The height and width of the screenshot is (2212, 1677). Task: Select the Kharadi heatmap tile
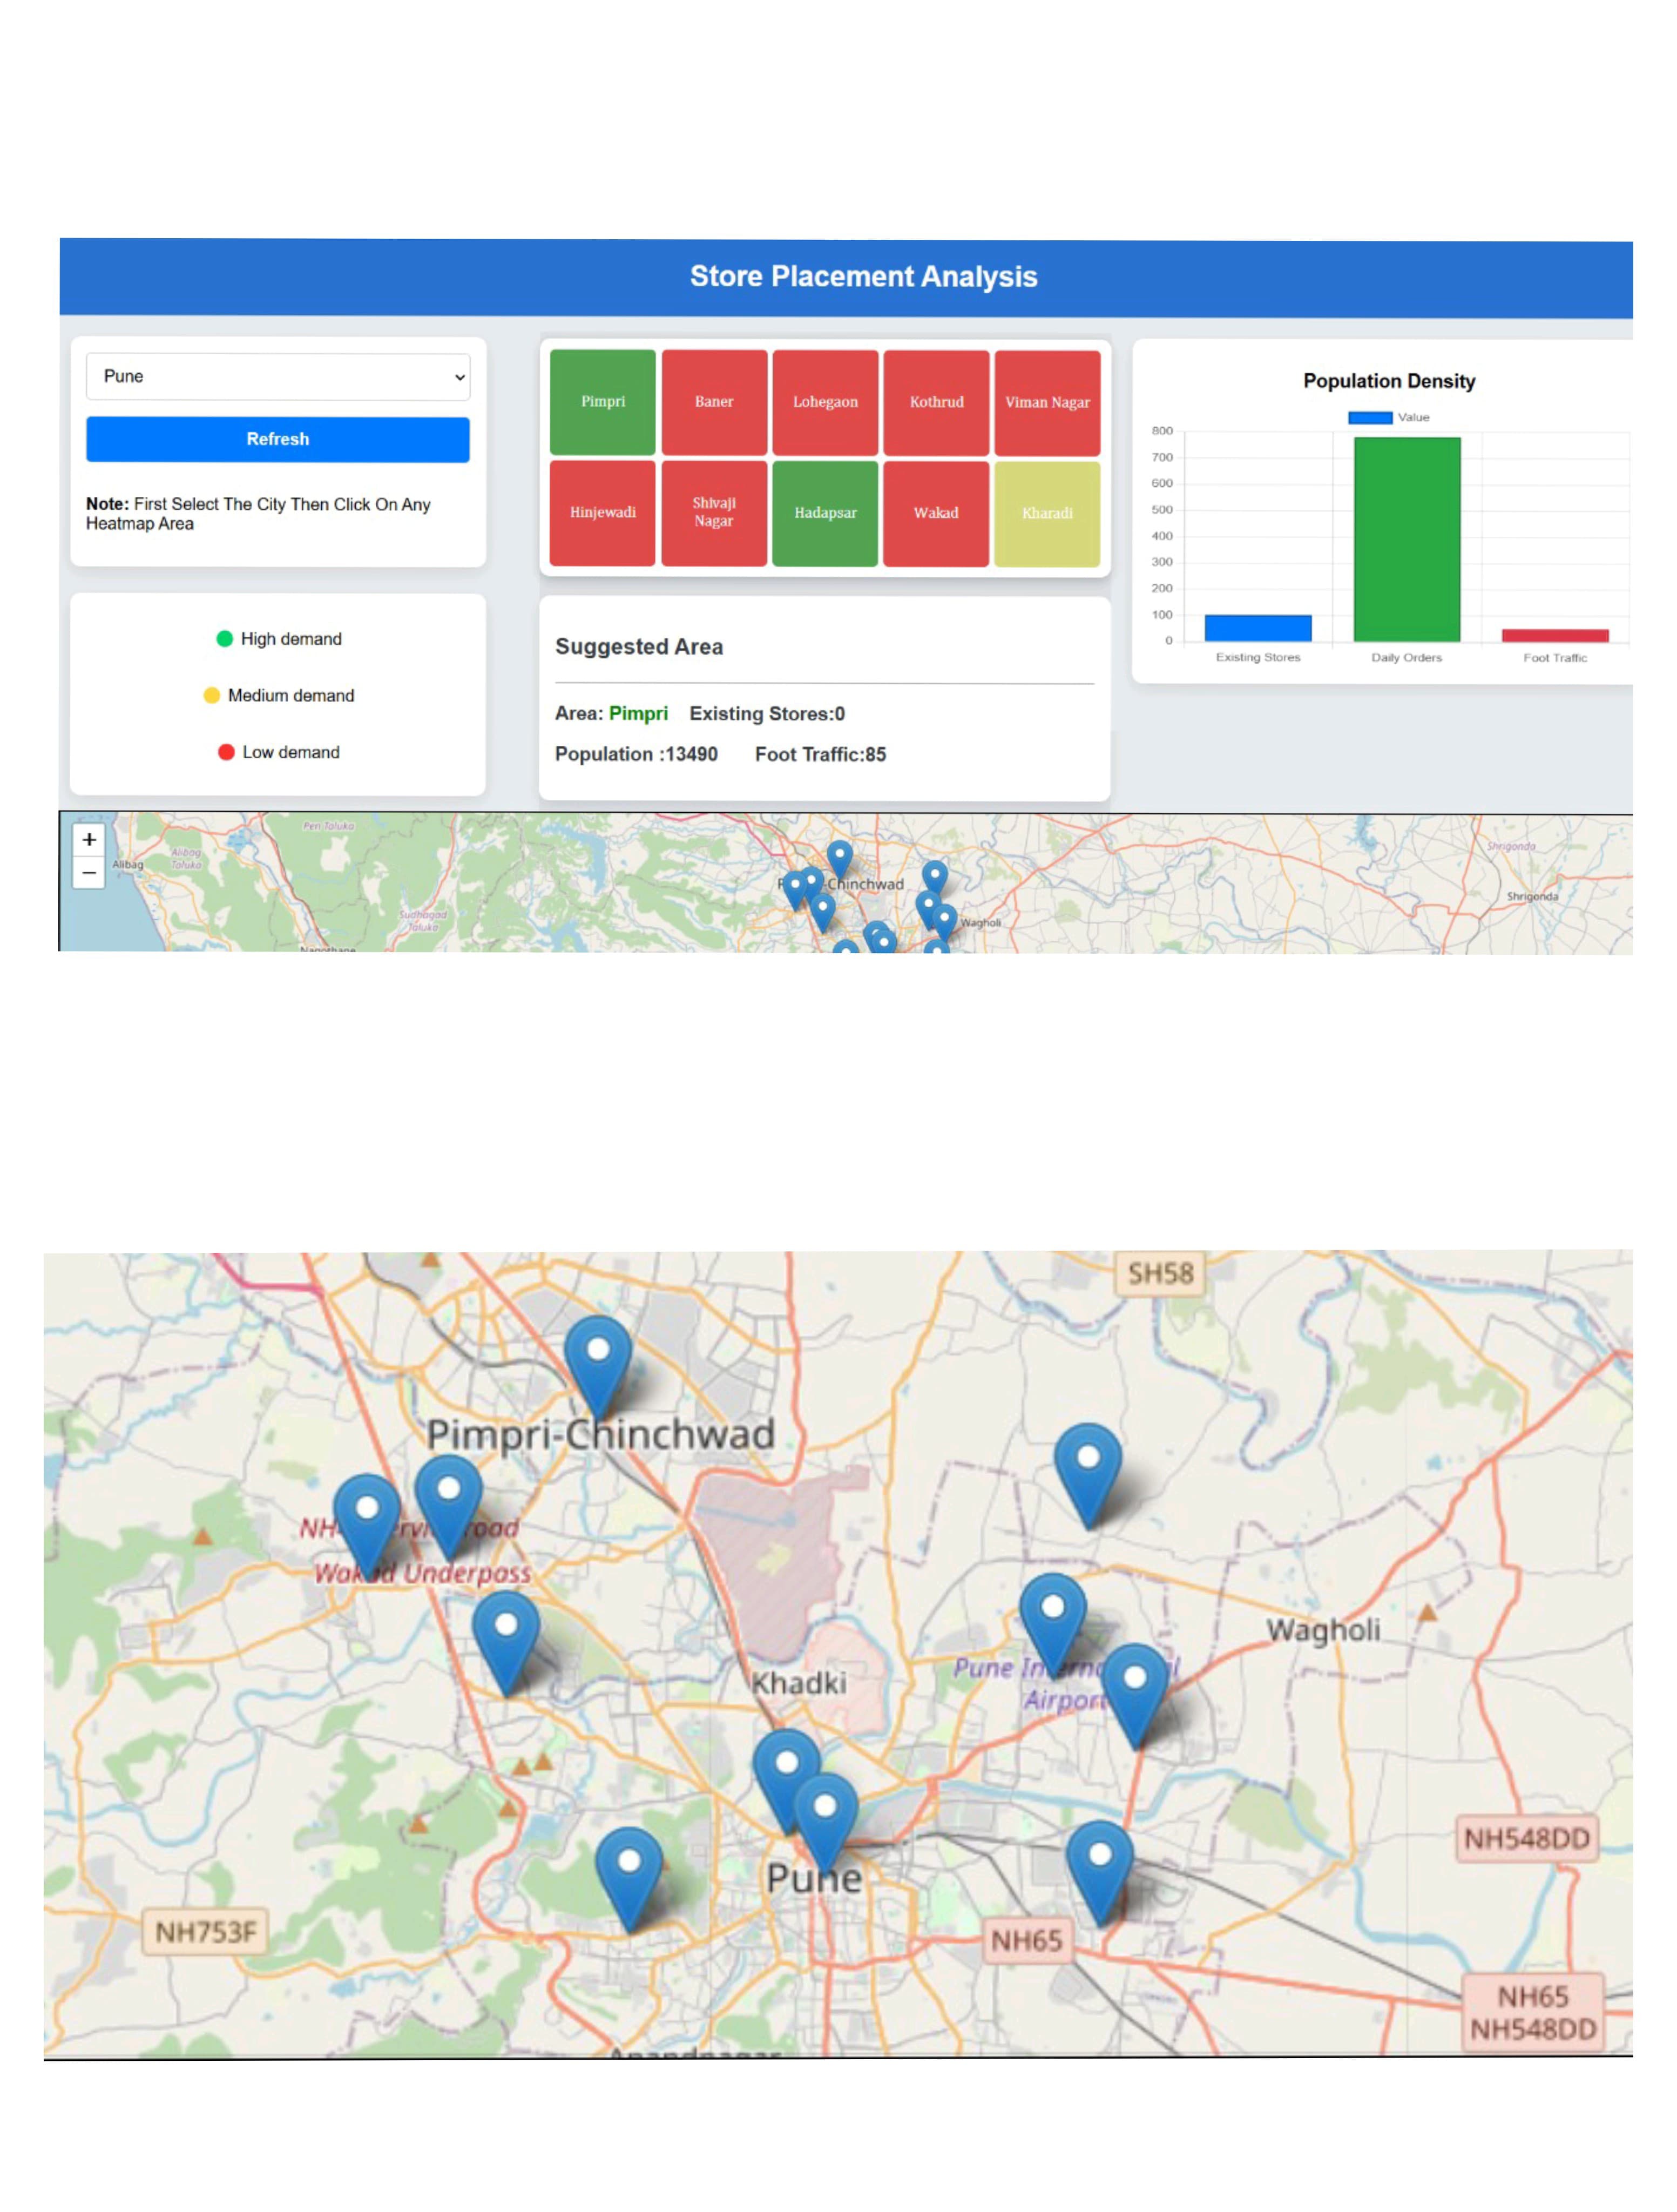click(1048, 513)
